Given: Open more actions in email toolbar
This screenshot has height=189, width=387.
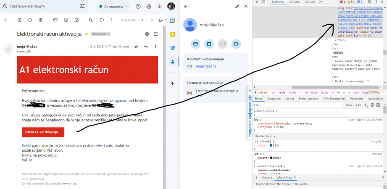Looking at the screenshot, I should pos(113,20).
